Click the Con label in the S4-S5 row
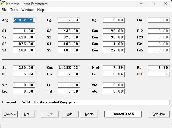The width and height of the screenshot is (172, 128). pyautogui.click(x=95, y=50)
